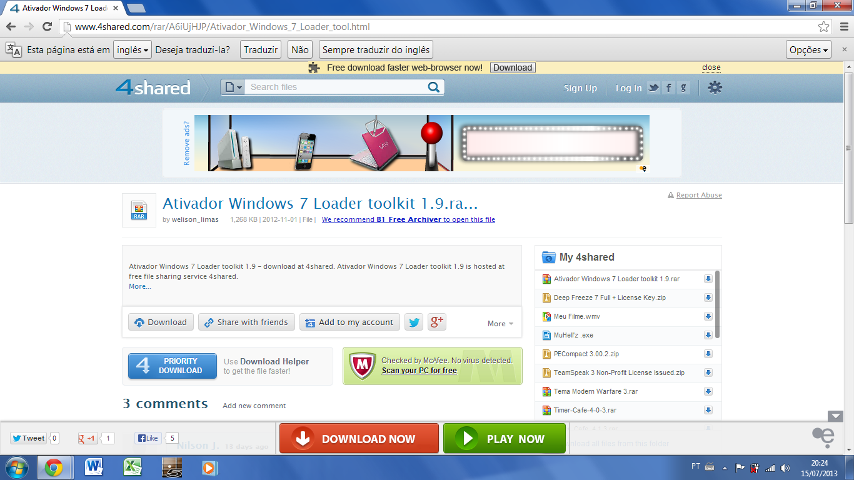Click Download in the yellow browser banner
854x480 pixels.
tap(513, 67)
